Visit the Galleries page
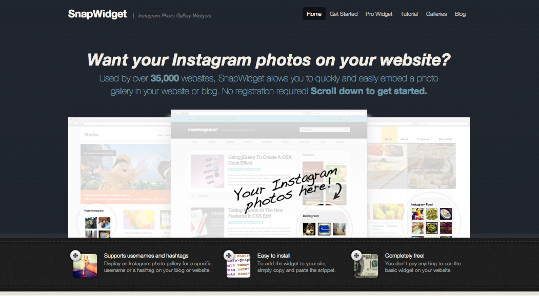The image size is (539, 296). coord(436,14)
